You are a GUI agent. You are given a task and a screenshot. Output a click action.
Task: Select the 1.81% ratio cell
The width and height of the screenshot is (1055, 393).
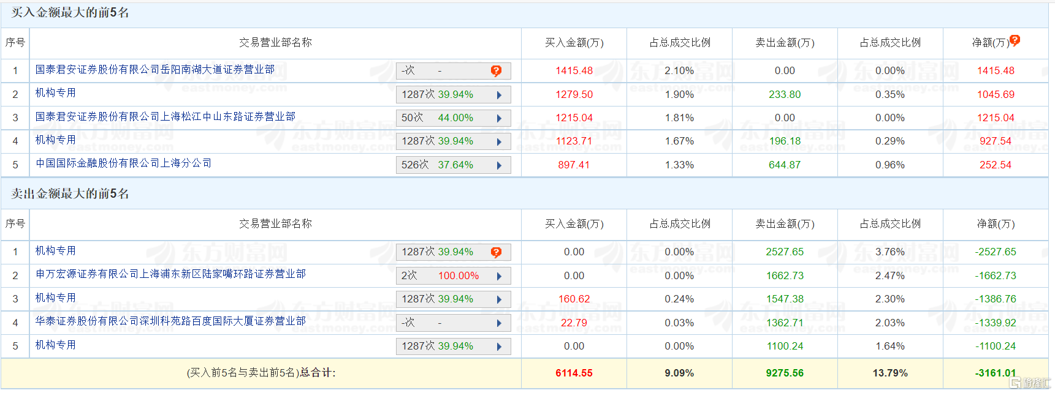pyautogui.click(x=680, y=118)
